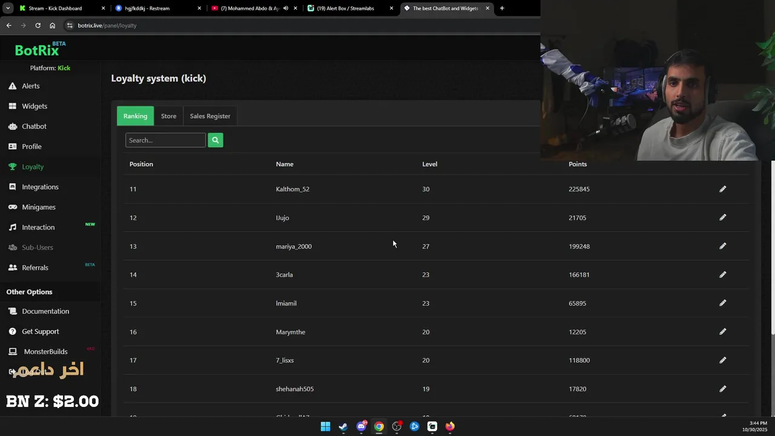The image size is (775, 436).
Task: Edit points for mariya_2000
Action: coord(722,246)
